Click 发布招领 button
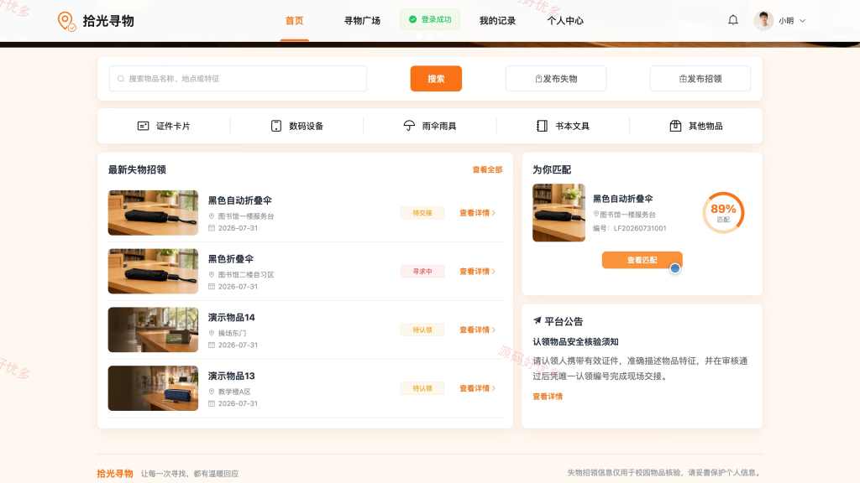Screen dimensions: 860x483 point(700,79)
